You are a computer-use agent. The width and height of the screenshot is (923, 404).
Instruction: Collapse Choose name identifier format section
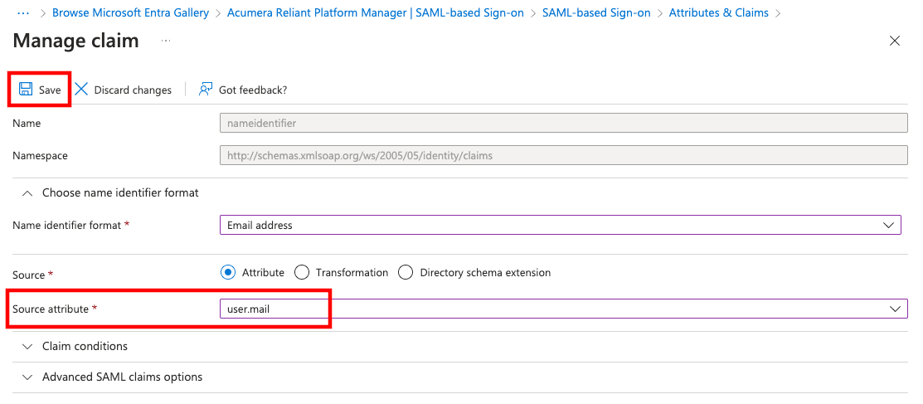27,192
